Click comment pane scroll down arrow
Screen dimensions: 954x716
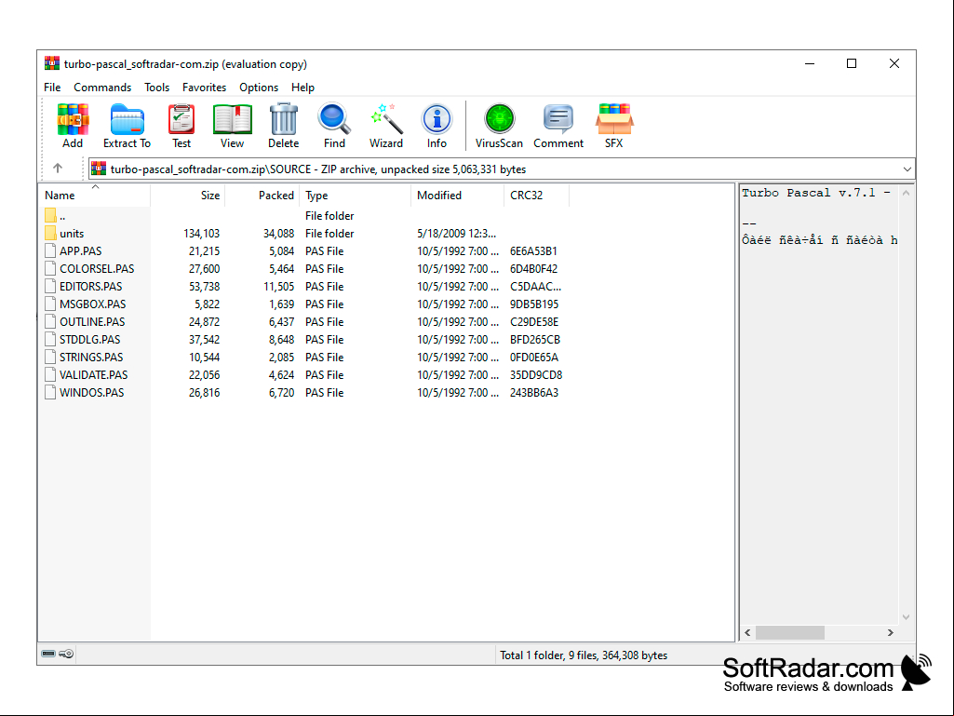906,616
